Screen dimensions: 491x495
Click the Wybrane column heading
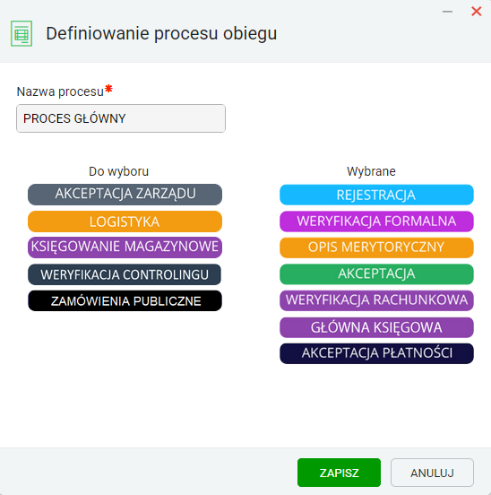click(x=371, y=171)
